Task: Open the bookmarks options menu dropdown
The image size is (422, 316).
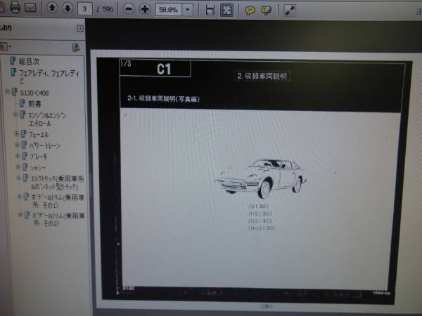Action: 6,47
